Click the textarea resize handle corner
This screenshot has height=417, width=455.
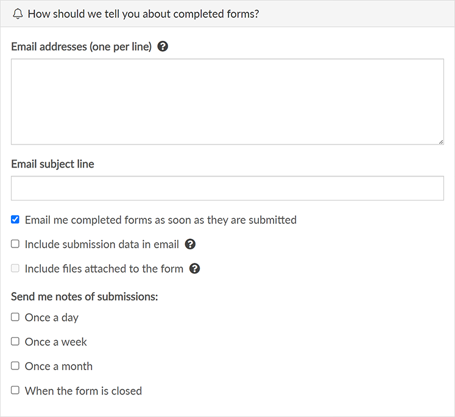tap(440, 141)
